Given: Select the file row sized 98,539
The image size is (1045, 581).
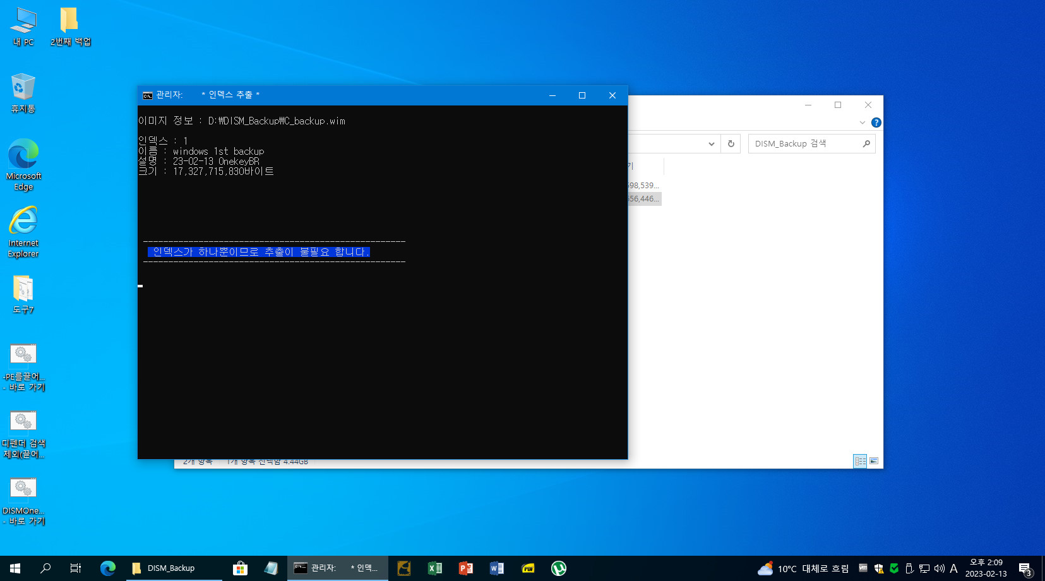Looking at the screenshot, I should (x=644, y=186).
